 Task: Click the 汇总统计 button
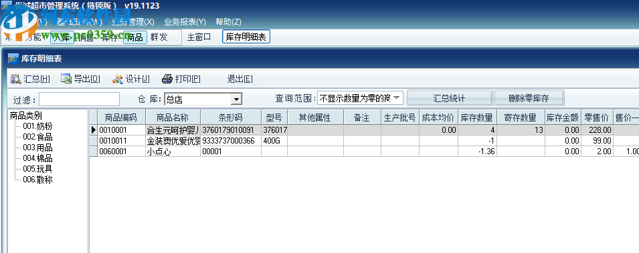pos(450,98)
